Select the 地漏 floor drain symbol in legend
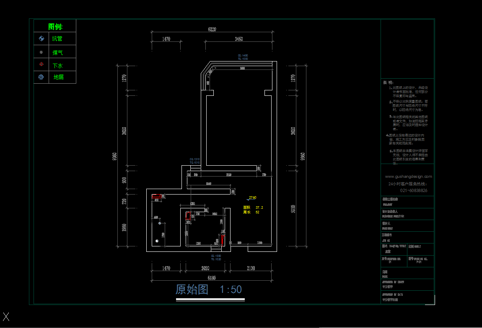The width and height of the screenshot is (482, 328). point(41,77)
